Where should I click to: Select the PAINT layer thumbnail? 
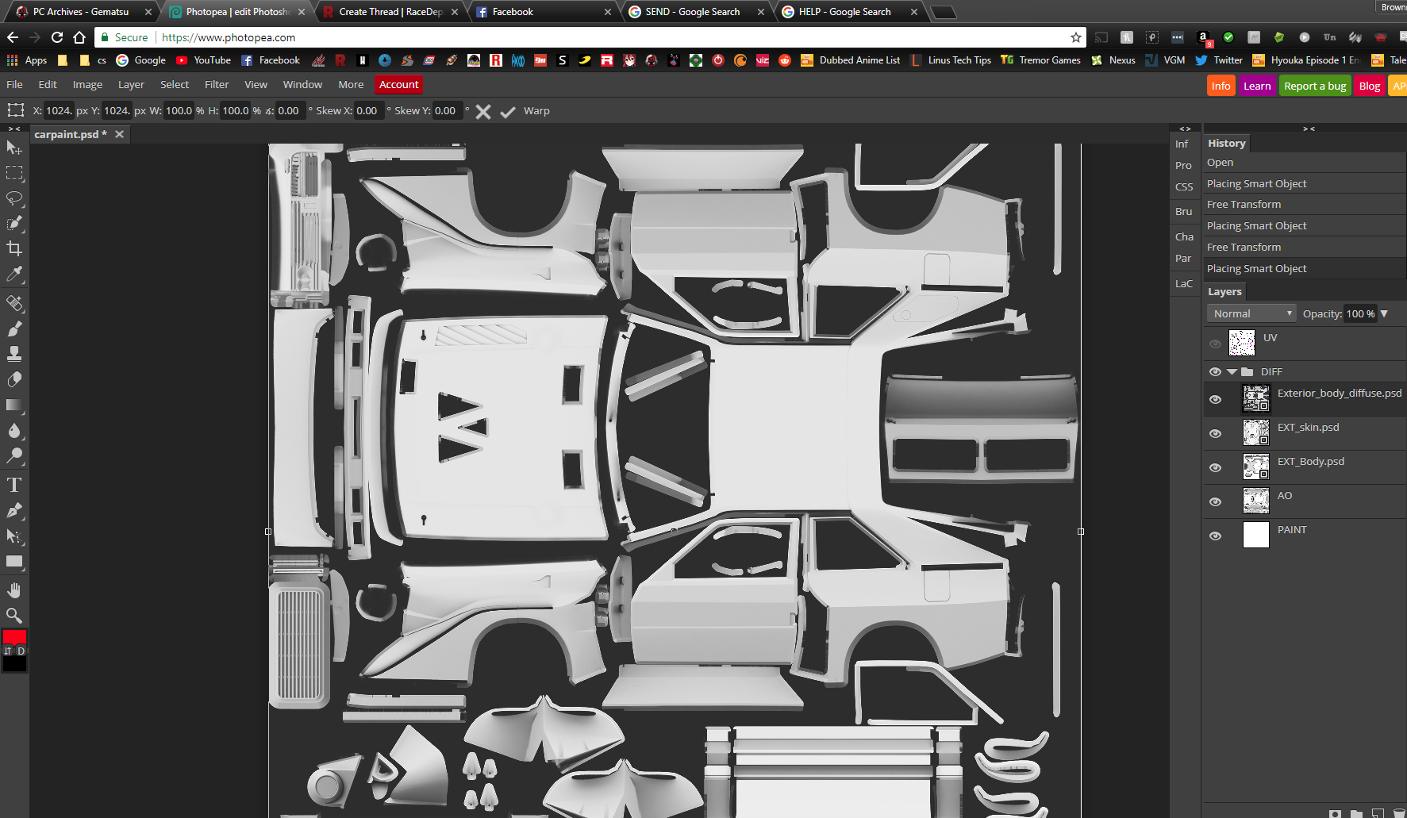coord(1256,535)
